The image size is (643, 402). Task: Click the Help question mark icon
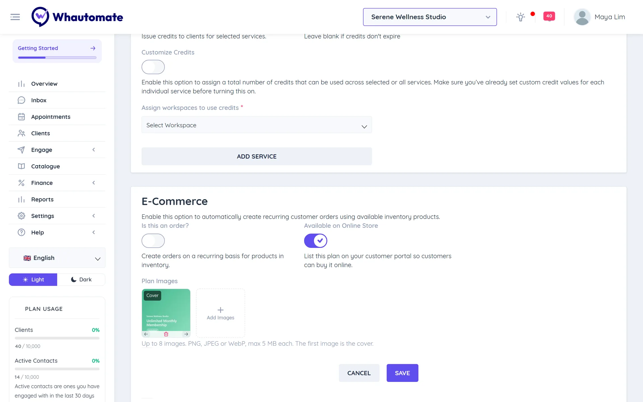pos(21,232)
